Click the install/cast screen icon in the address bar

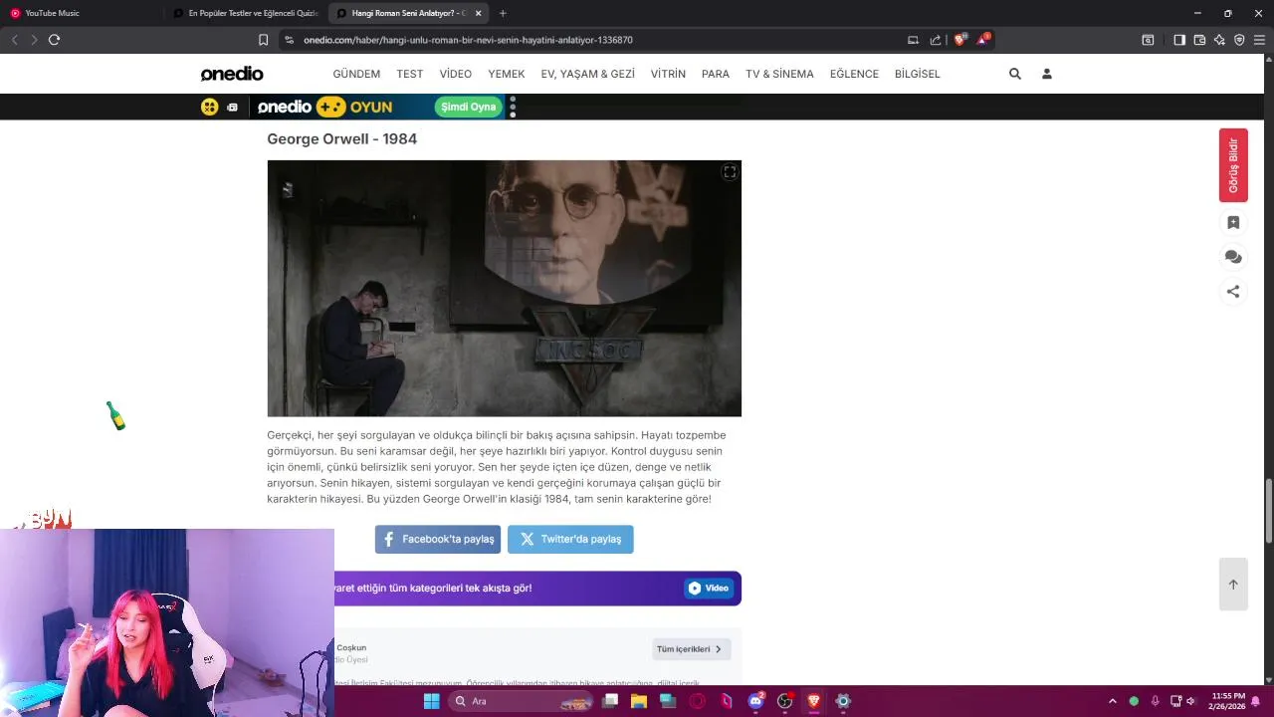coord(913,40)
